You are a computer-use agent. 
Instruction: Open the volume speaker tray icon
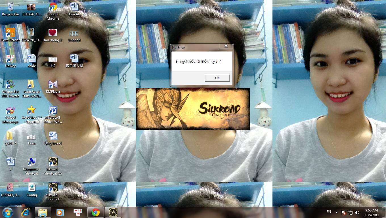click(357, 212)
